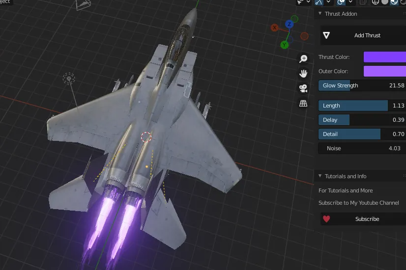Click the unlabeled green negative-Y gizmo circle
The image size is (406, 270).
294,19
